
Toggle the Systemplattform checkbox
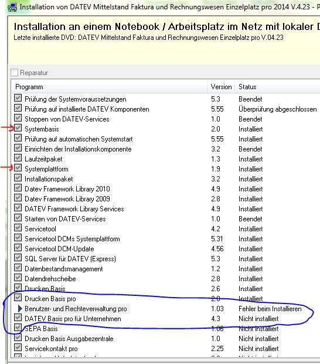(18, 168)
